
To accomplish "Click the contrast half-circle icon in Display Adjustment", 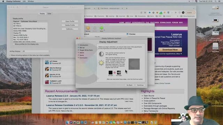I will pyautogui.click(x=101, y=54).
